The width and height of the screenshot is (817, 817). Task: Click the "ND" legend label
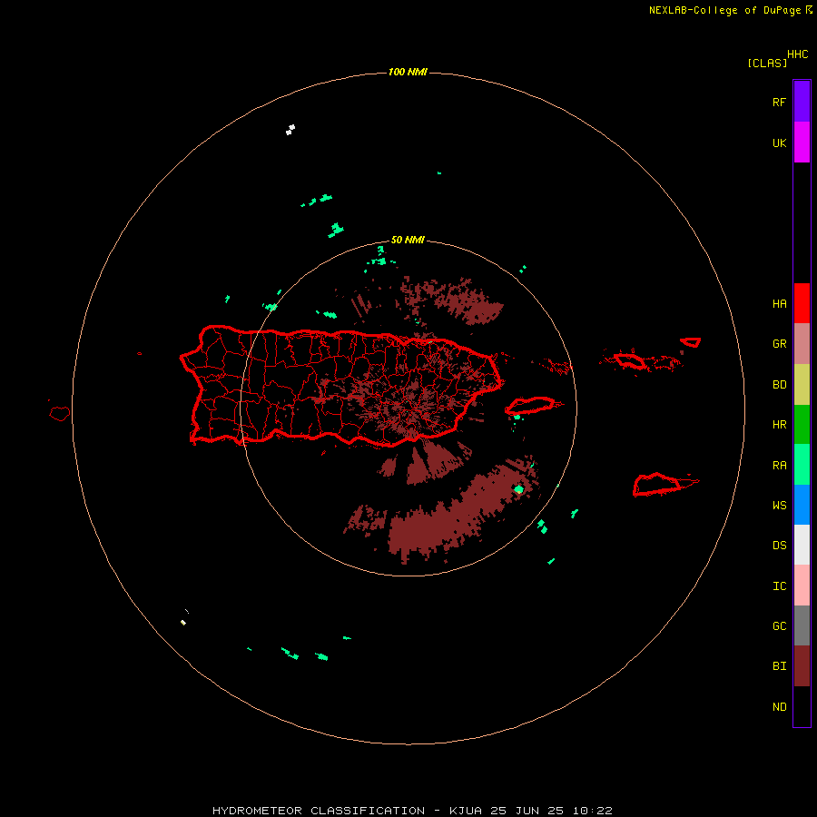[779, 707]
